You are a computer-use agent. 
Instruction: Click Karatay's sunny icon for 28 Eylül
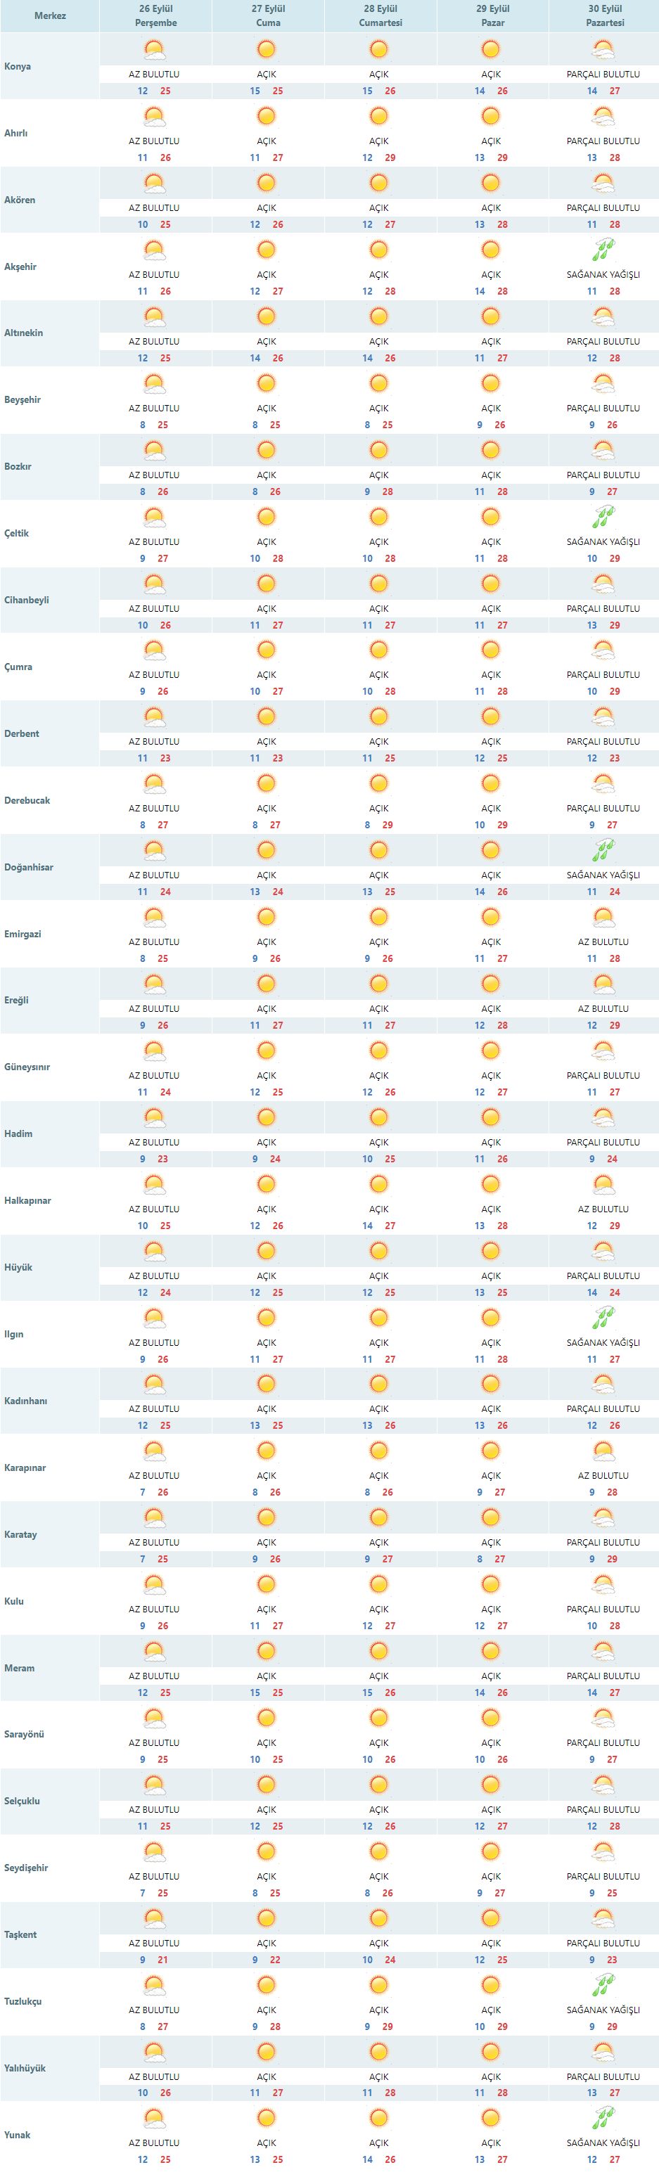(378, 1517)
